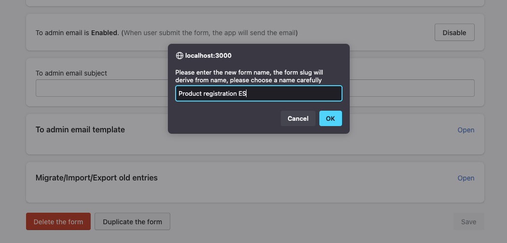Click the bold 'Enabled' status word
This screenshot has height=243, width=507.
(x=104, y=33)
